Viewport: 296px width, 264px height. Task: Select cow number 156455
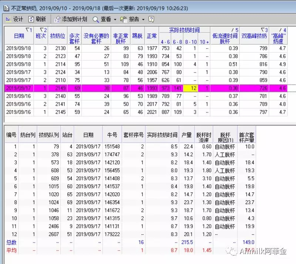[x=112, y=170]
